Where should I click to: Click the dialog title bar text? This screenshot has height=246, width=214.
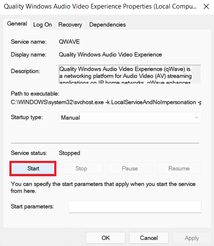coord(100,6)
